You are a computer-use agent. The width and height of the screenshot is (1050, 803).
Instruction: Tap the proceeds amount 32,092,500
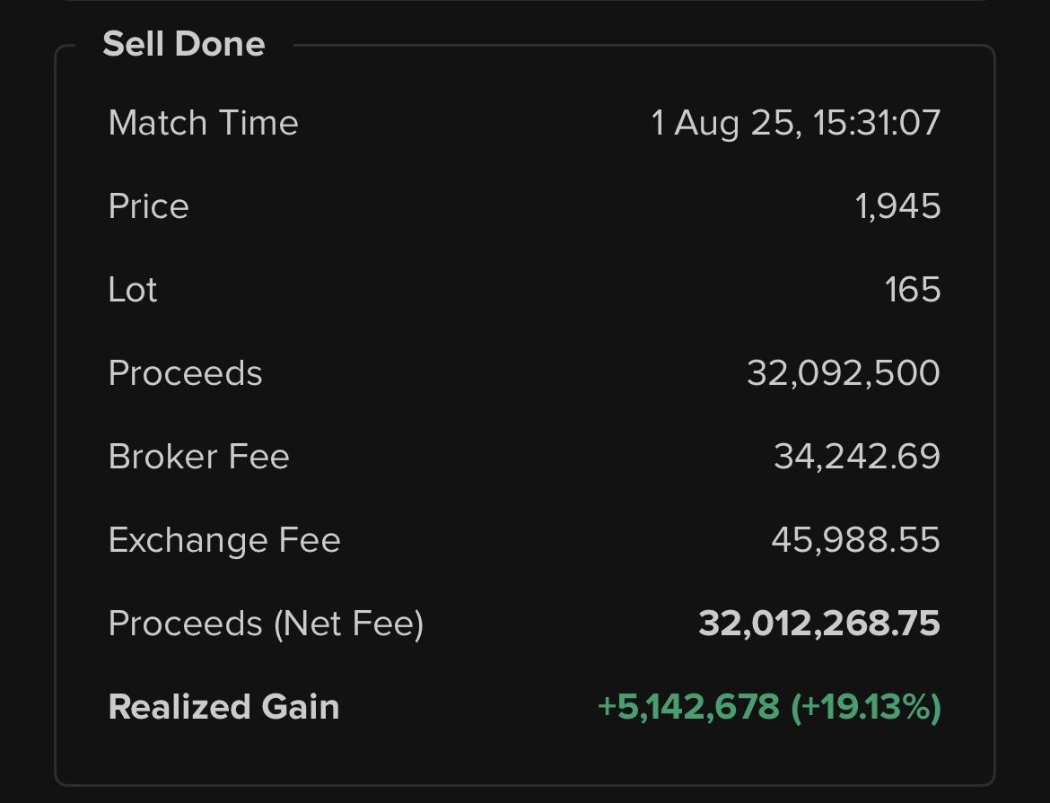tap(844, 373)
